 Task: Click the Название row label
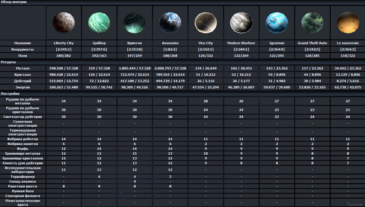(23, 43)
